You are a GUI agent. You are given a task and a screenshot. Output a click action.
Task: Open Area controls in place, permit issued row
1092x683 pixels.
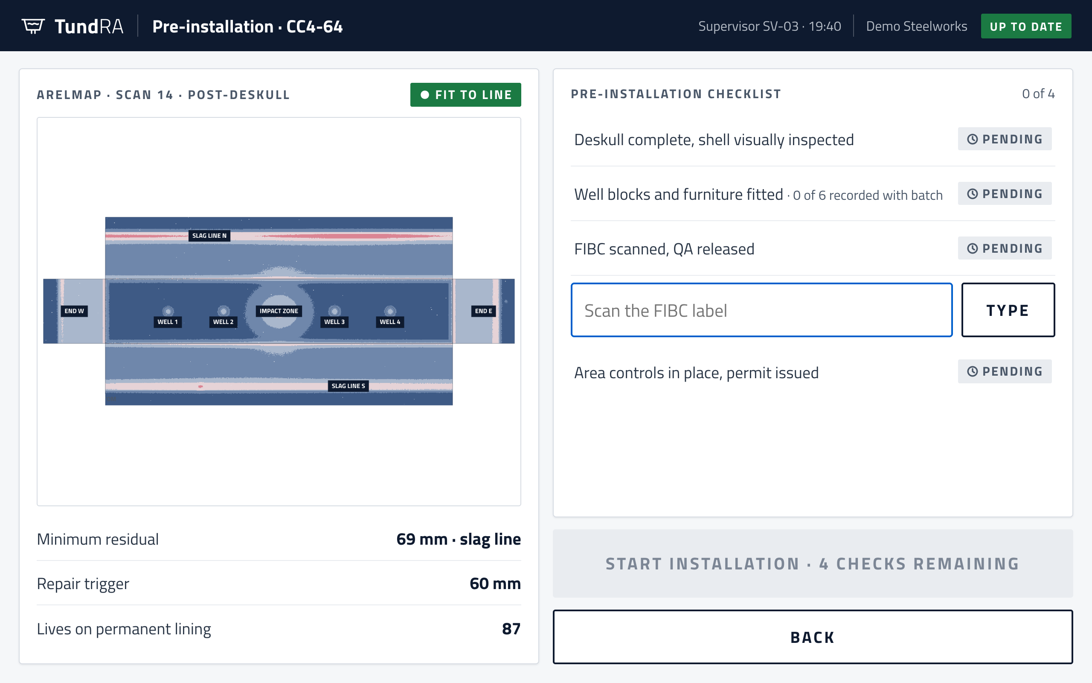[813, 372]
